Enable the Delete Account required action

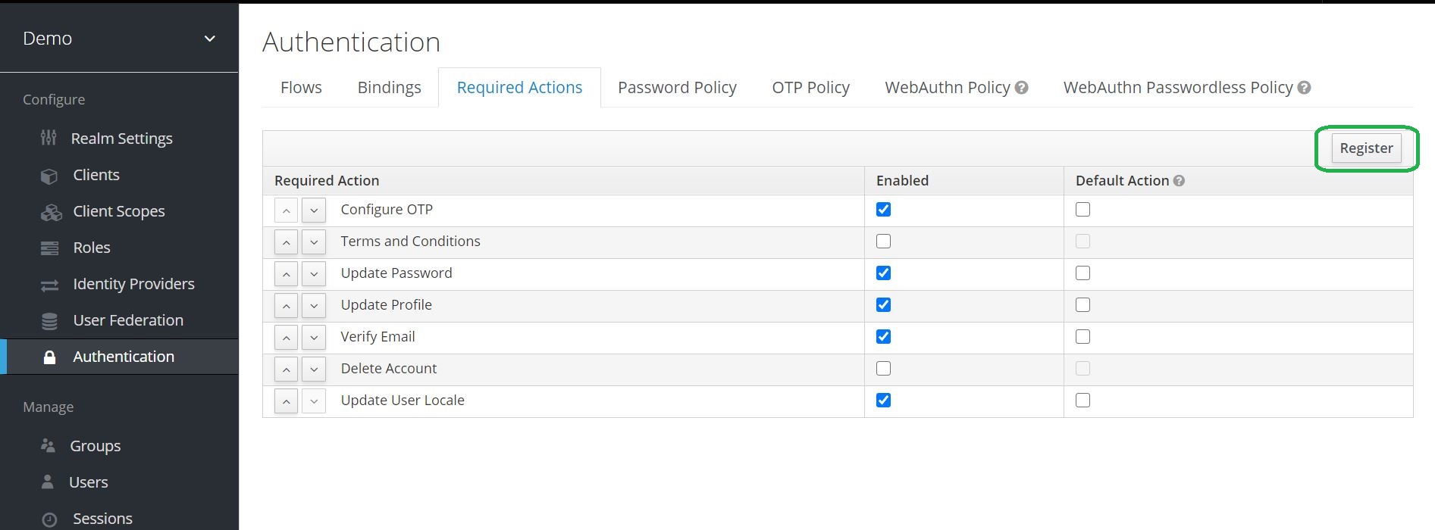pyautogui.click(x=883, y=369)
